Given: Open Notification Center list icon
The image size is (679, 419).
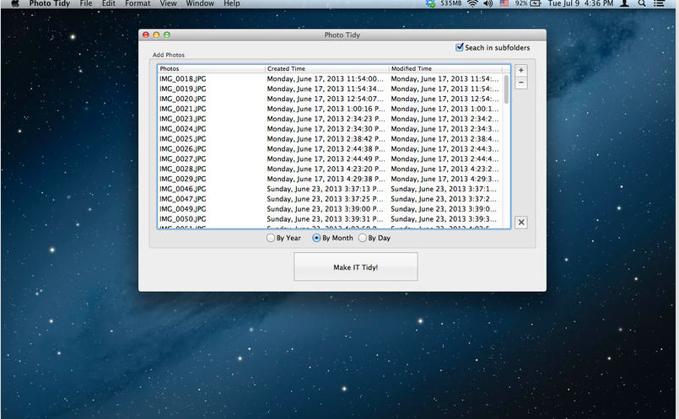Looking at the screenshot, I should [x=659, y=3].
